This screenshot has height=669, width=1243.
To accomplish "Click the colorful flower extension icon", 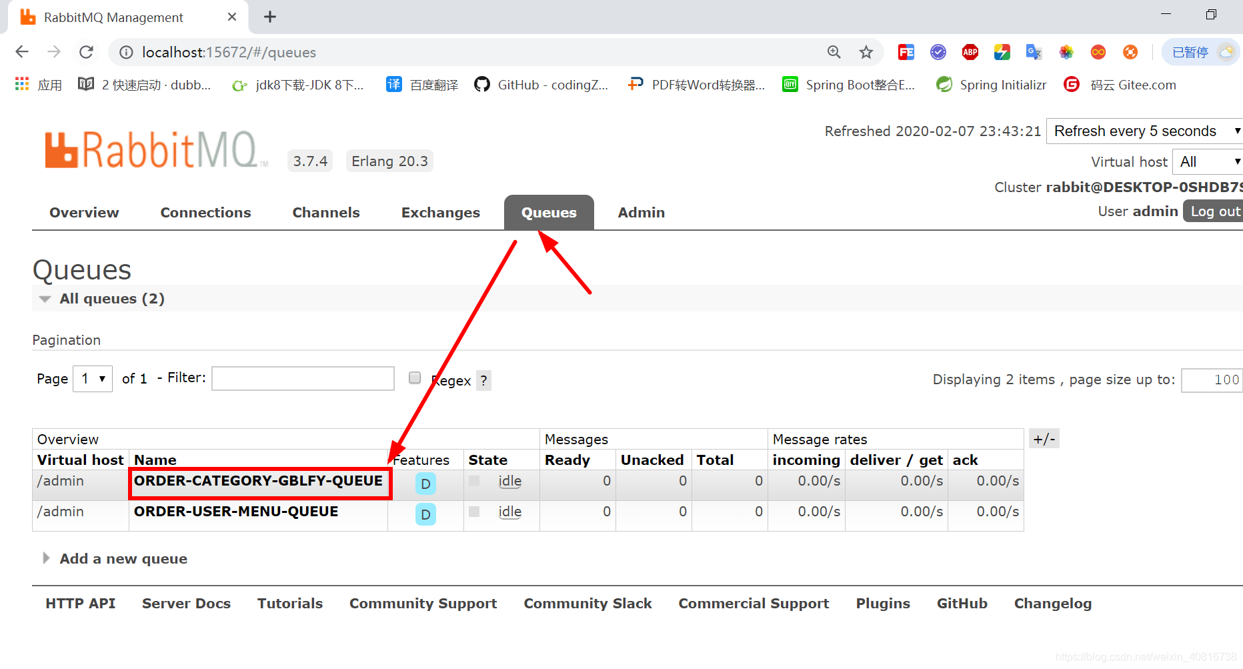I will [1066, 52].
